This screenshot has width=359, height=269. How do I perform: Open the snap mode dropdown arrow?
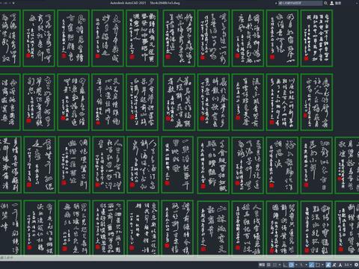[x=280, y=265]
